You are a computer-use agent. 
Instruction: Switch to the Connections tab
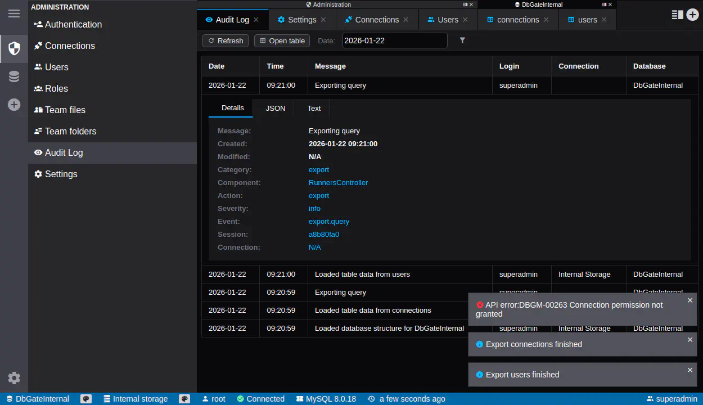[x=377, y=20]
